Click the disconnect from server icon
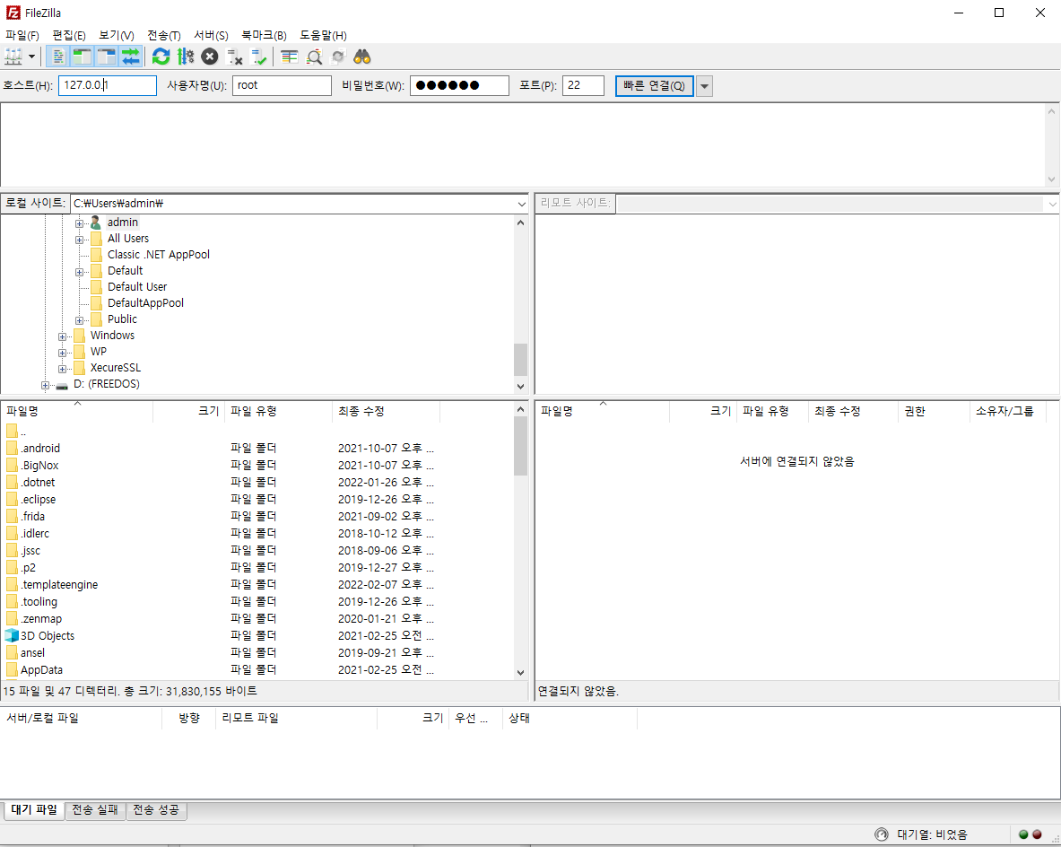Image resolution: width=1061 pixels, height=847 pixels. tap(234, 57)
